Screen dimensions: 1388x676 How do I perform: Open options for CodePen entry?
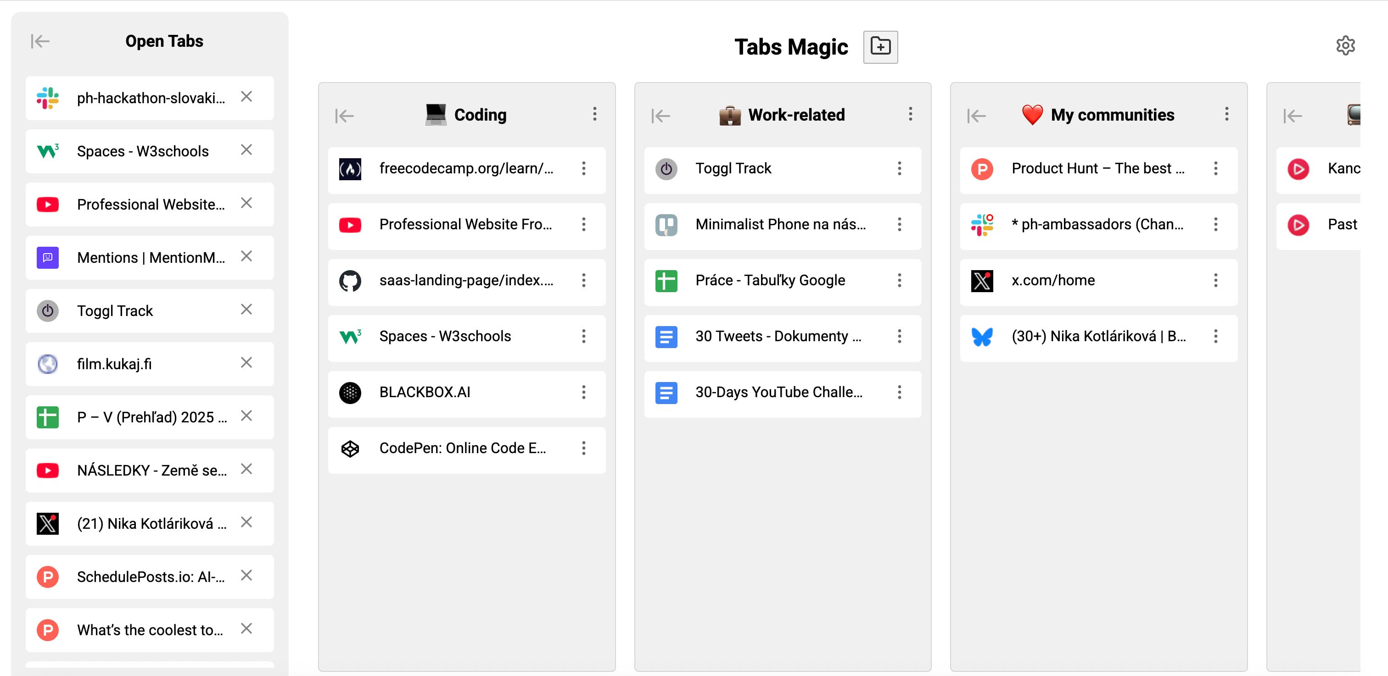click(x=583, y=449)
